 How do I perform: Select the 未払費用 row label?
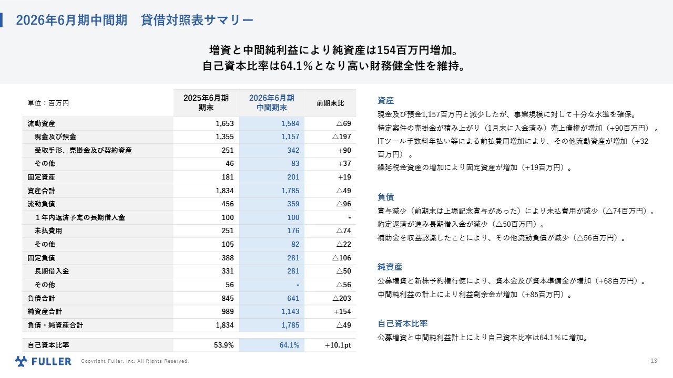pyautogui.click(x=48, y=231)
